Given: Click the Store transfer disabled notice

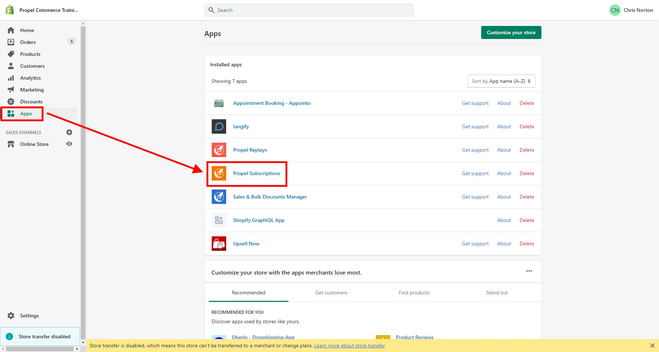Looking at the screenshot, I should click(x=40, y=337).
